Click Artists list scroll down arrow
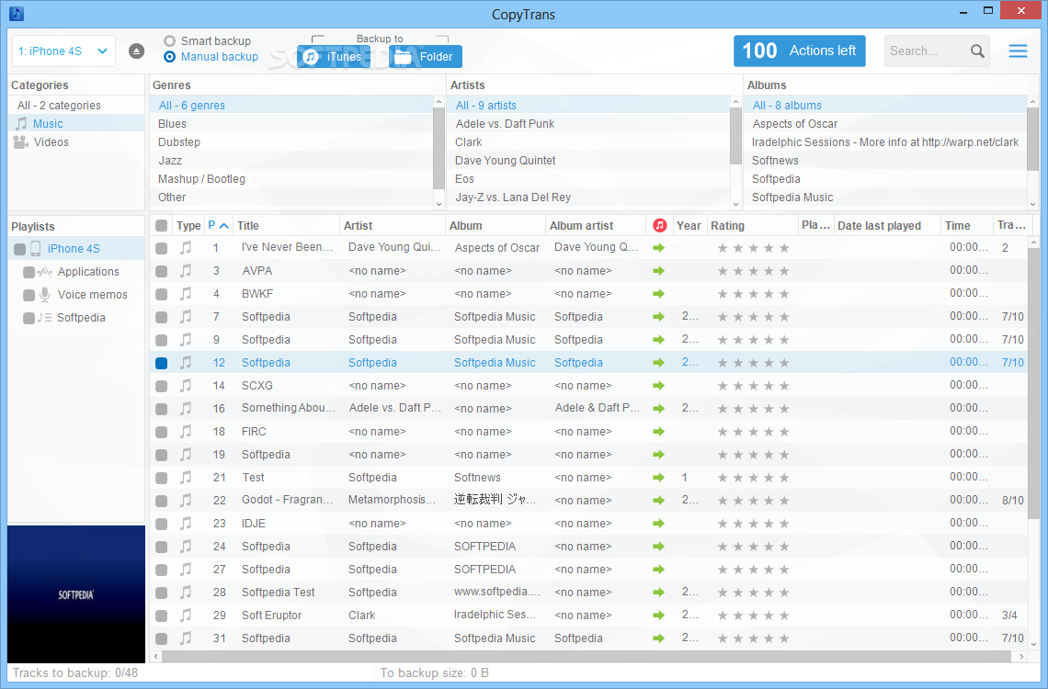This screenshot has width=1048, height=689. coord(735,204)
